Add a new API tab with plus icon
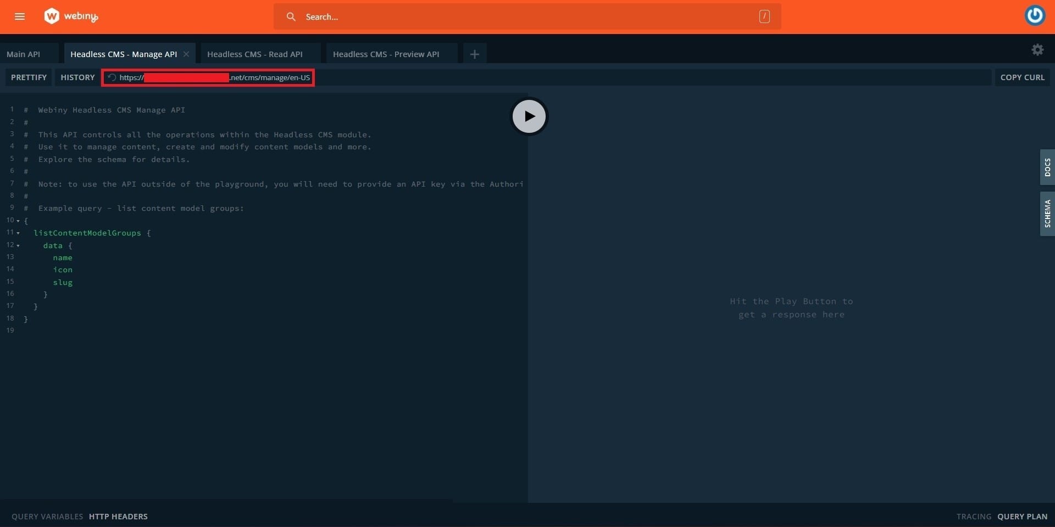 click(x=474, y=53)
